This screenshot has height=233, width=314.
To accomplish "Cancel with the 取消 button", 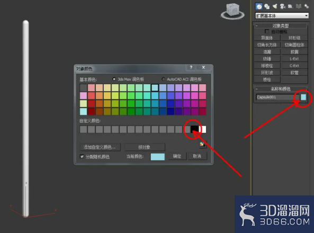I will click(x=197, y=156).
